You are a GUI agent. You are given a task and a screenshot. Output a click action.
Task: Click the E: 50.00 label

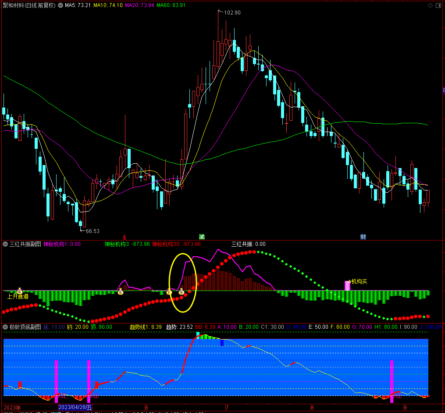point(318,327)
